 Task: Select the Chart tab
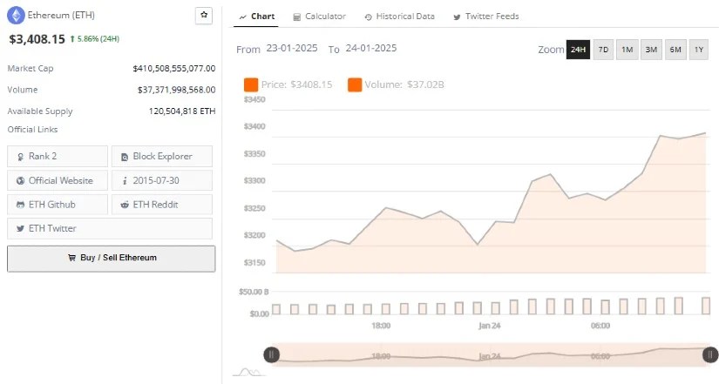click(x=257, y=17)
